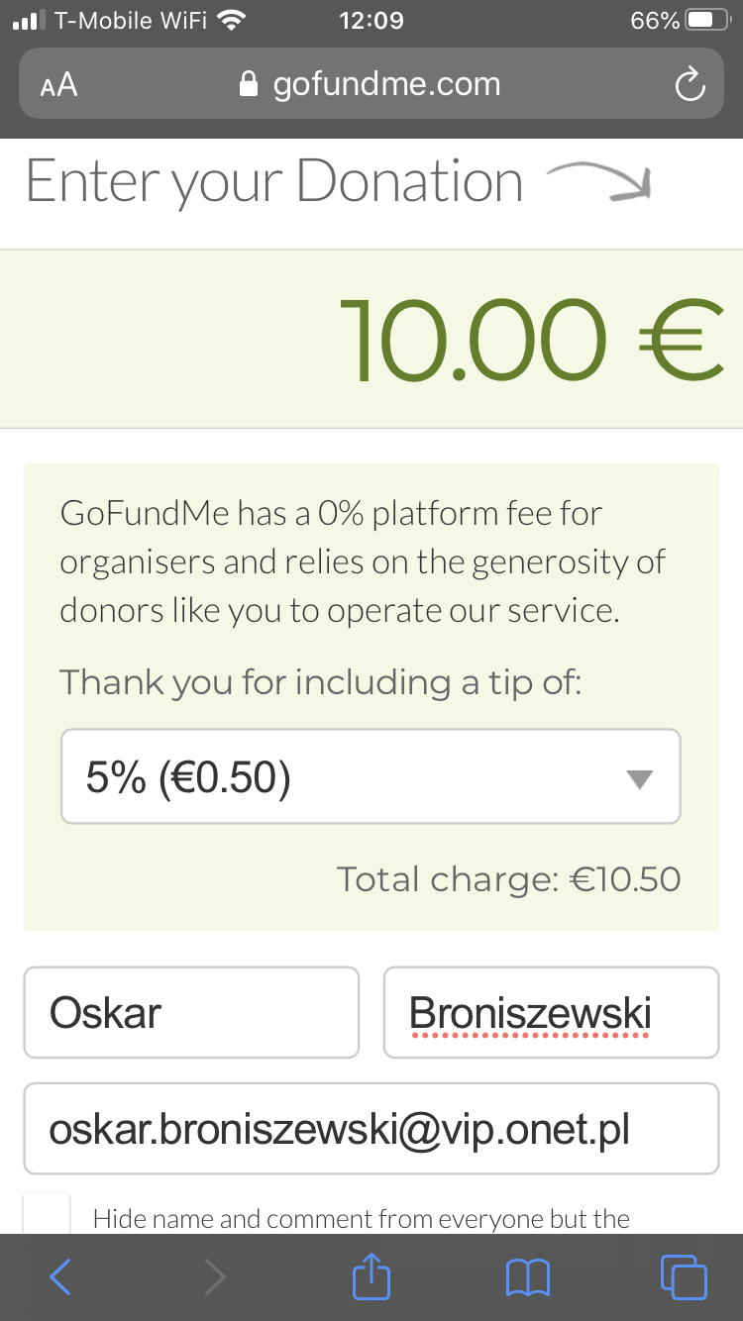Open the Safari bookmarks book icon
Image resolution: width=743 pixels, height=1321 pixels.
coord(527,1277)
